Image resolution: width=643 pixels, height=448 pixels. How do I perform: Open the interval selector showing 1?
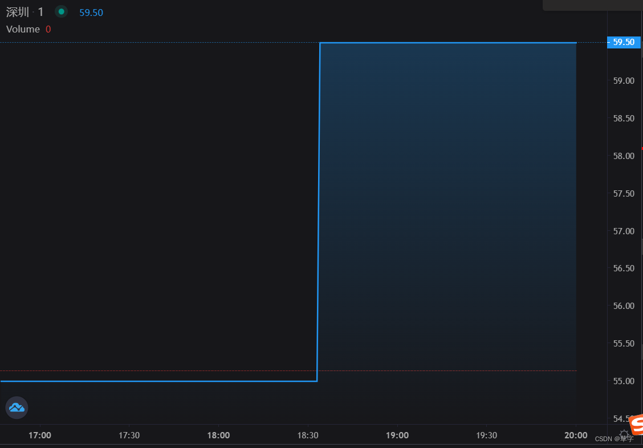point(40,11)
